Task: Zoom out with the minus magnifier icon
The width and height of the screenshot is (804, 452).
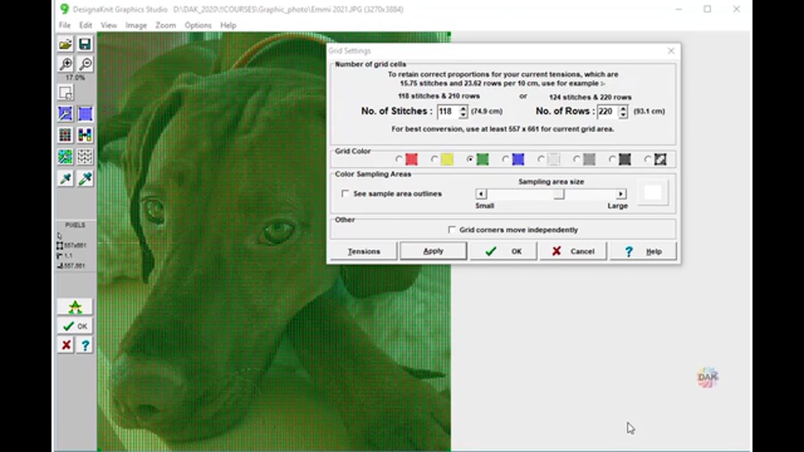Action: coord(85,63)
